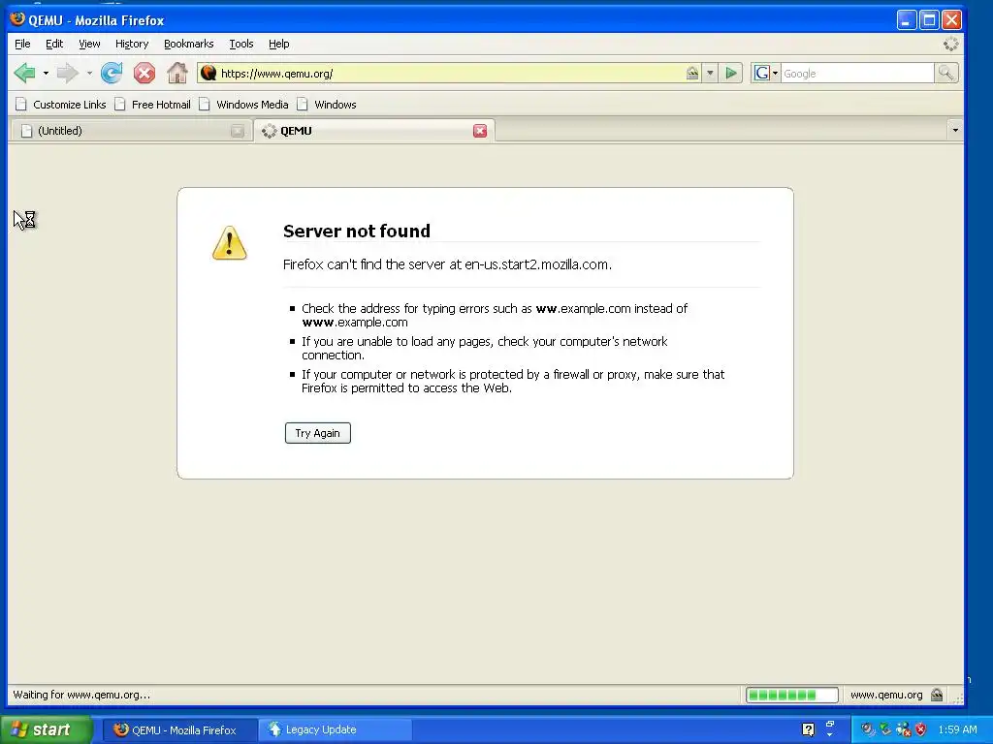
Task: Expand the address bar history dropdown
Action: point(710,74)
